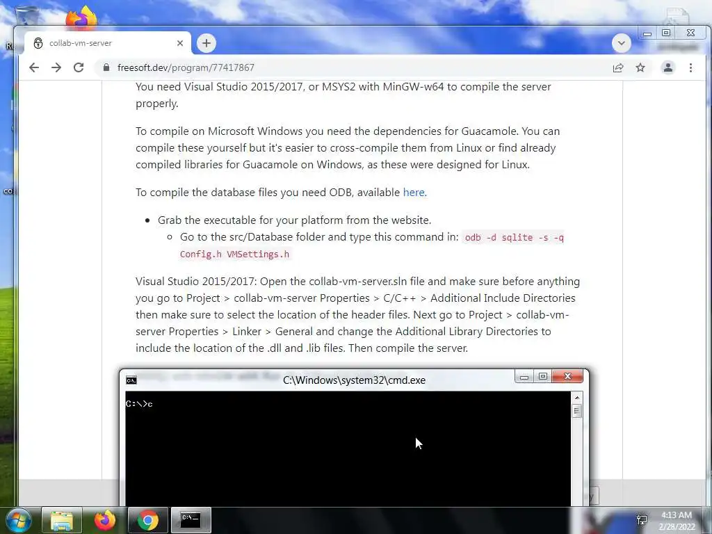
Task: Click the cmd.exe scrollbar thumb
Action: 576,412
